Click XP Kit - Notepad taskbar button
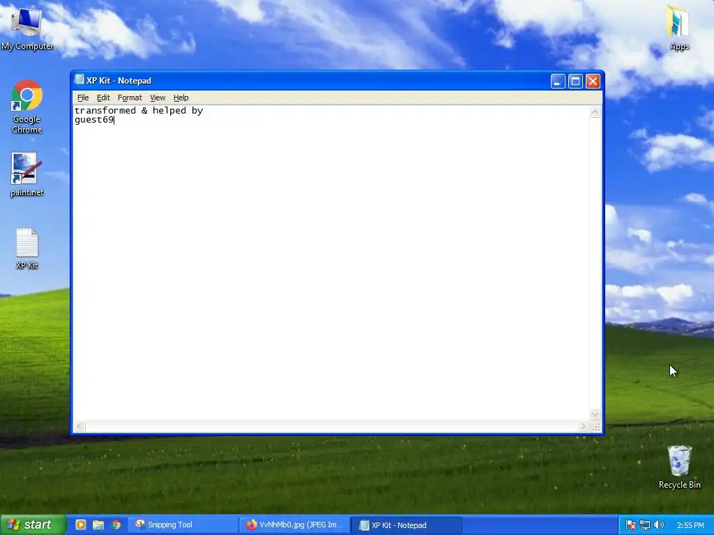 407,525
